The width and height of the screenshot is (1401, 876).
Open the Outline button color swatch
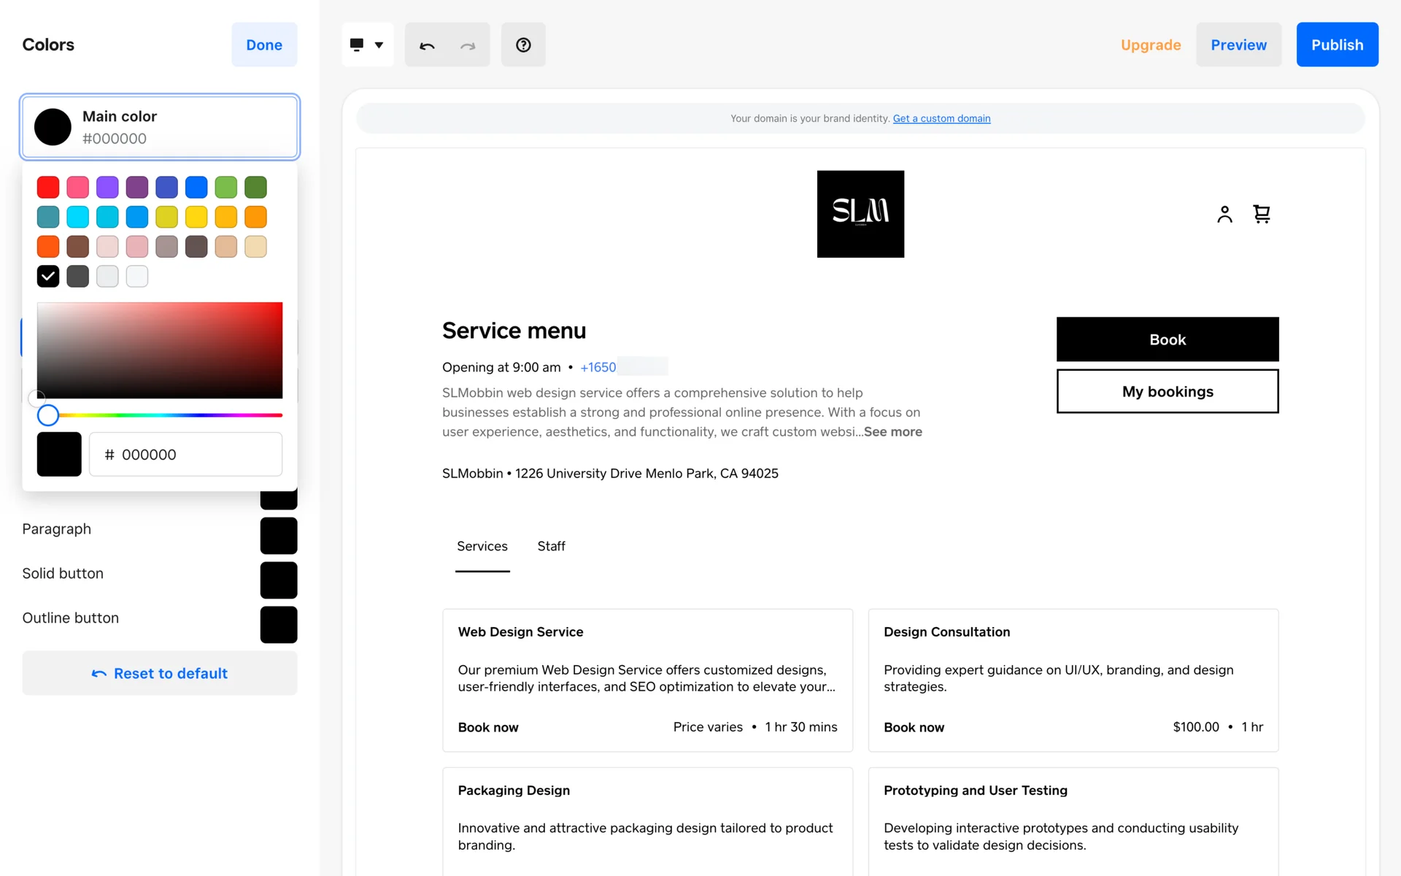coord(279,625)
